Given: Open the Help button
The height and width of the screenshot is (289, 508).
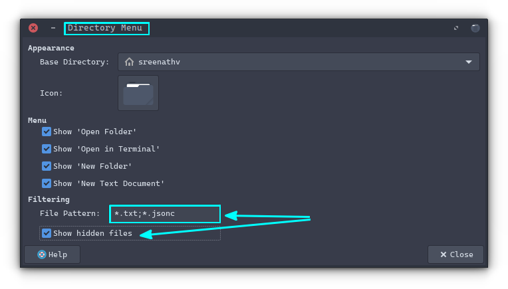Looking at the screenshot, I should [52, 254].
